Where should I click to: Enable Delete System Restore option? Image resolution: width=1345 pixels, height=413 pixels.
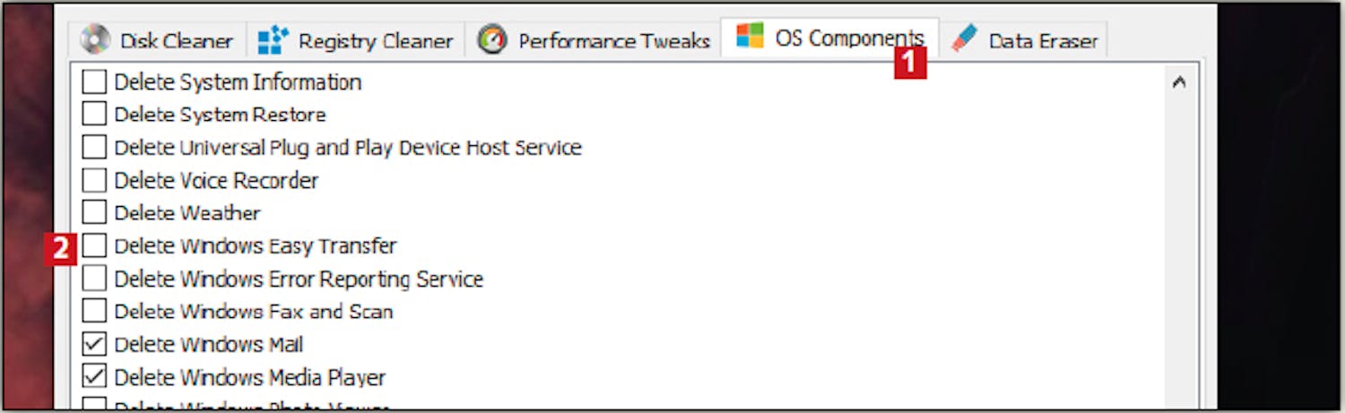[94, 115]
